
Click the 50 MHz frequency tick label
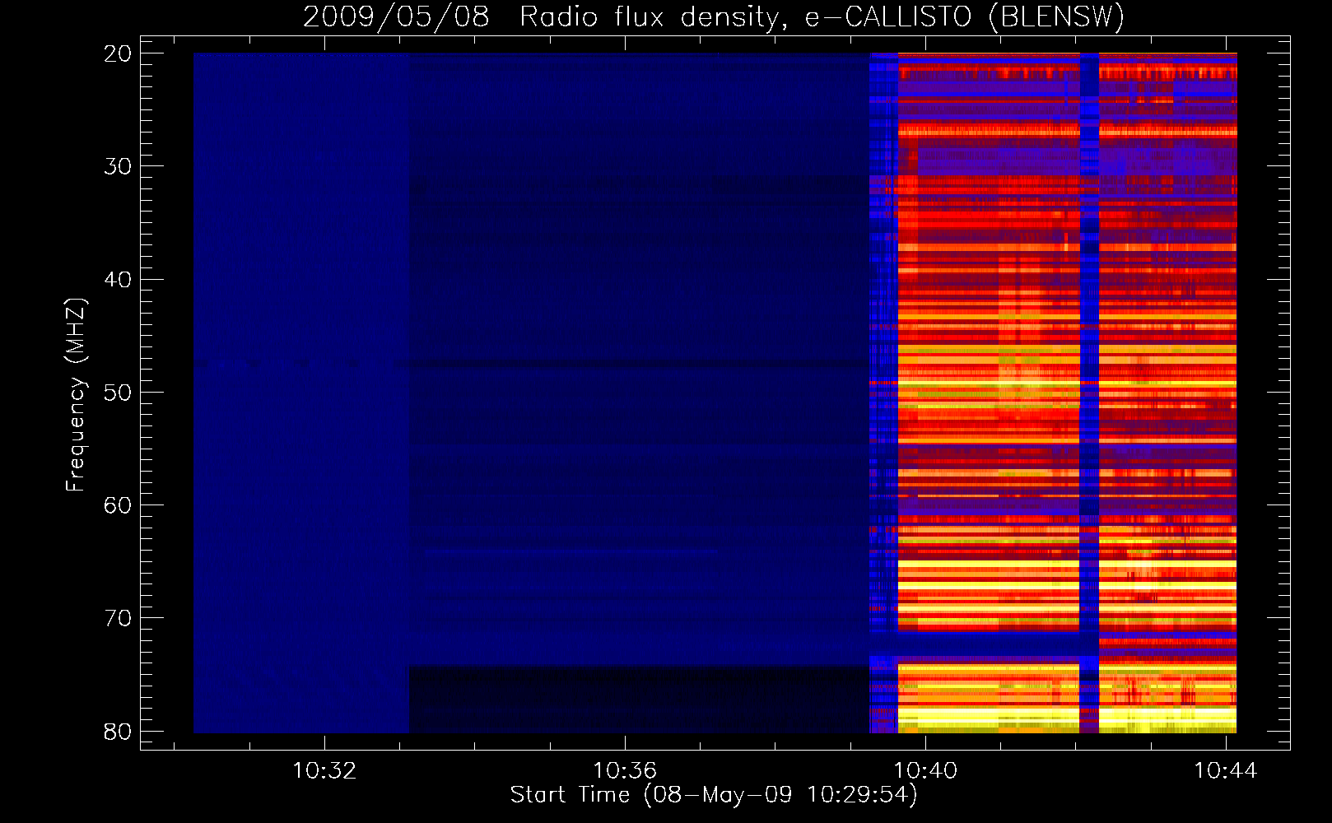pos(118,393)
